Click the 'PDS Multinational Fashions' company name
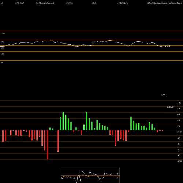 [x=165, y=3]
